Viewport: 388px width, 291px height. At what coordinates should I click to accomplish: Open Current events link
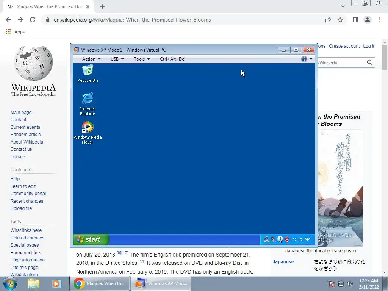pyautogui.click(x=25, y=127)
